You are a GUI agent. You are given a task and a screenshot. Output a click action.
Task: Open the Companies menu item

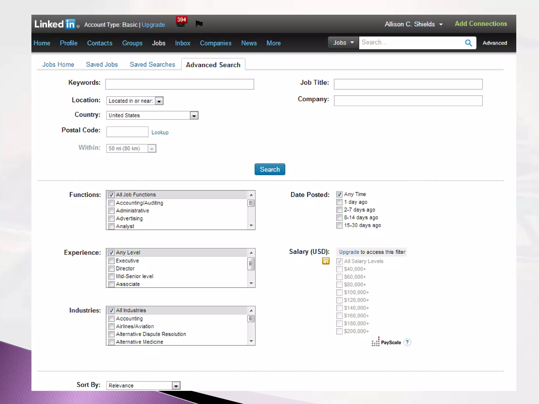(x=216, y=43)
